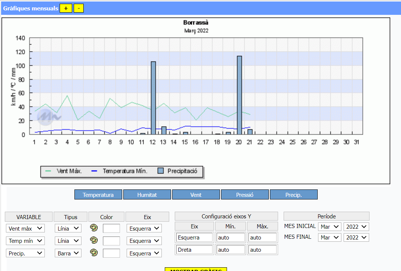Click the Tipus column header
This screenshot has height=271, width=401.
coord(71,217)
